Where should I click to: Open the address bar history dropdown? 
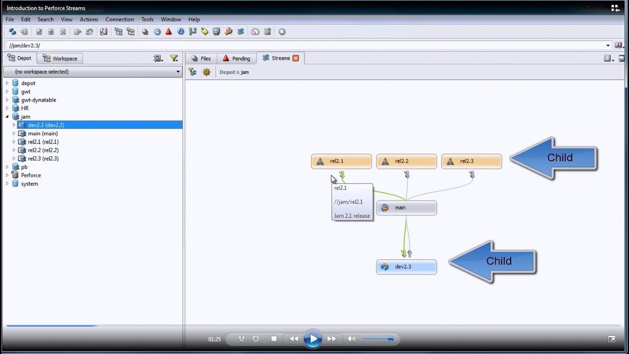pos(608,45)
